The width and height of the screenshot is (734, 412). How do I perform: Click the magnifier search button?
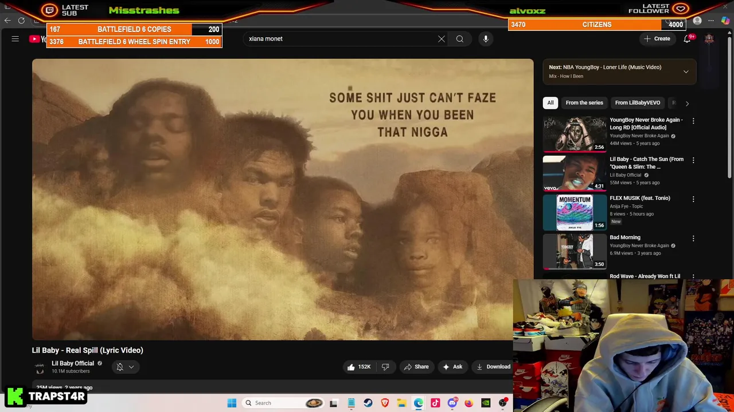(x=460, y=39)
